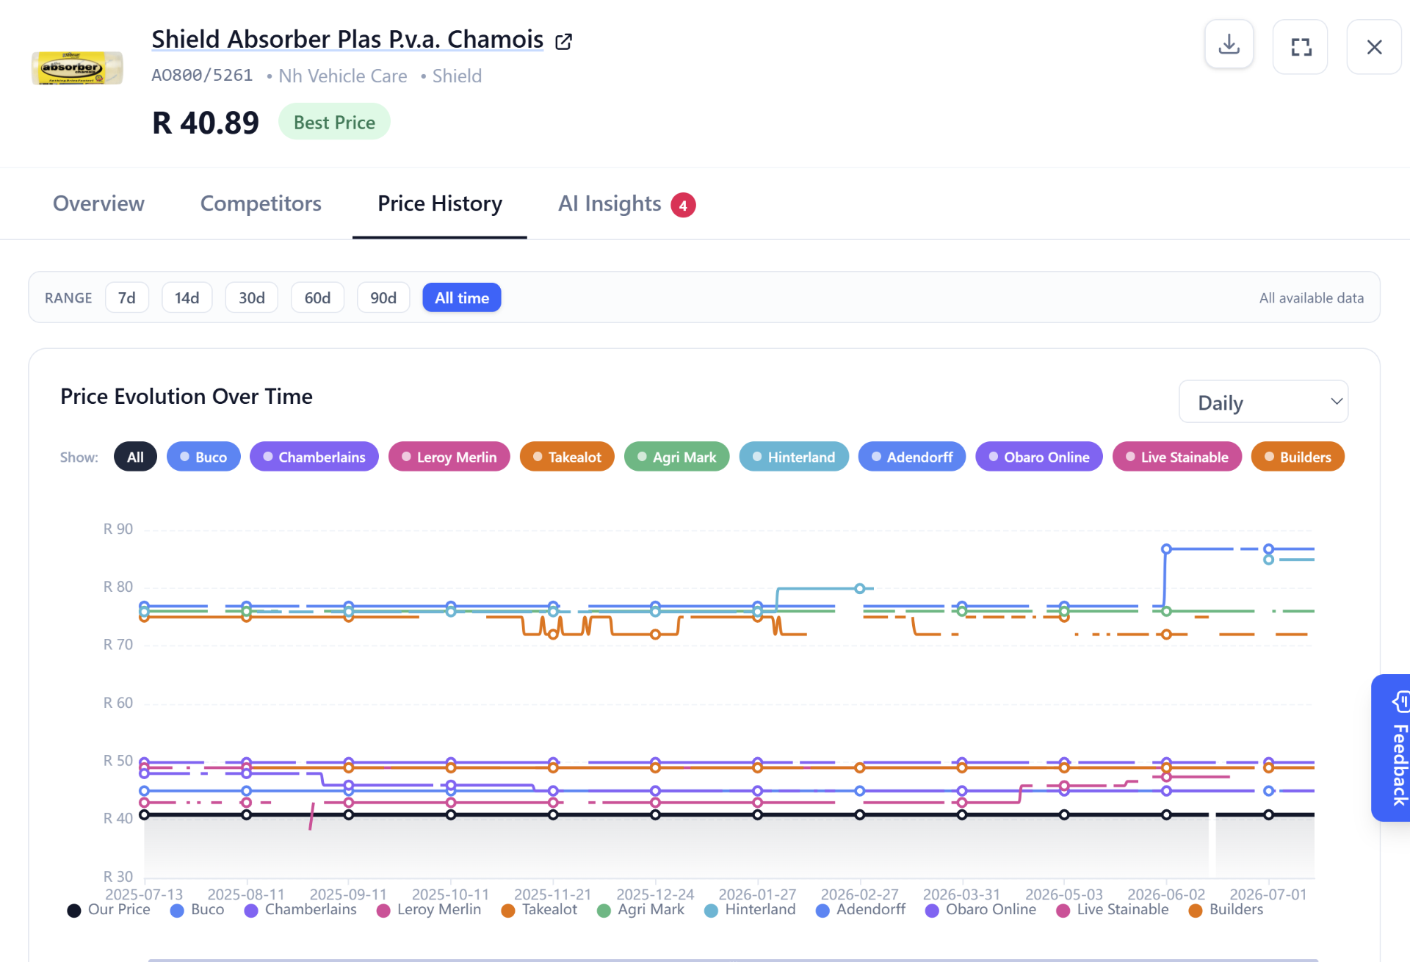Click the Daily dropdown chevron arrow
Image resolution: width=1410 pixels, height=962 pixels.
click(x=1336, y=402)
